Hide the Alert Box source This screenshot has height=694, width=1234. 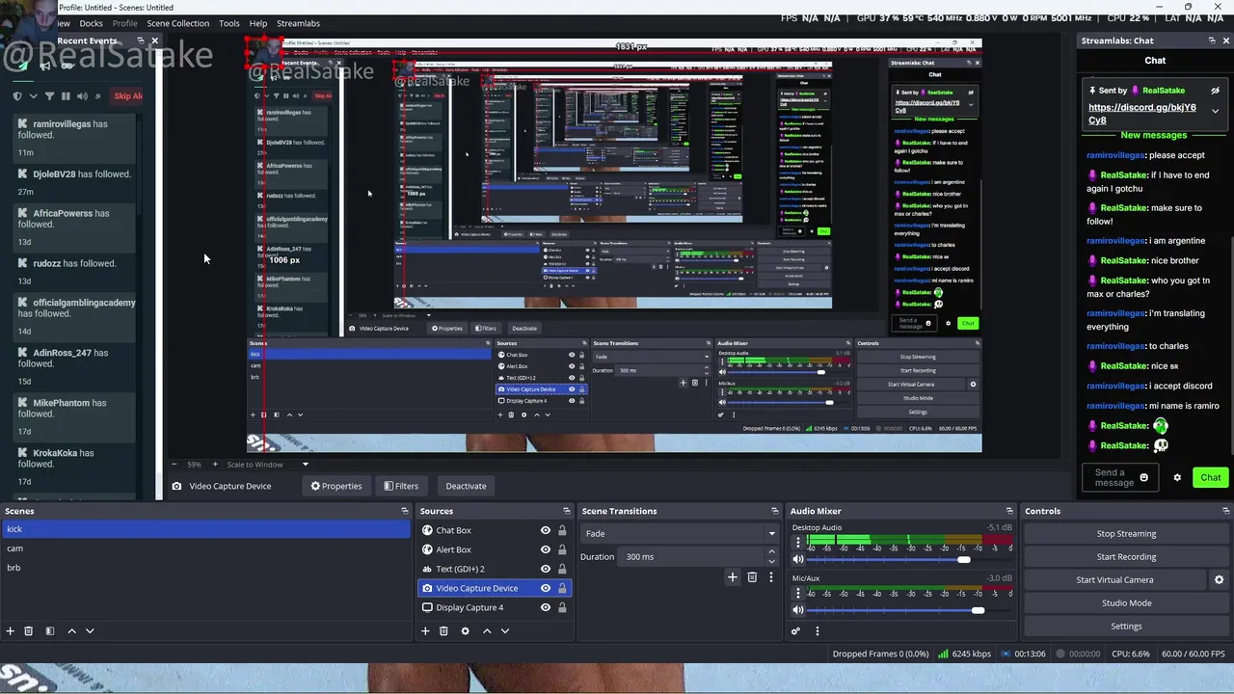[x=546, y=549]
